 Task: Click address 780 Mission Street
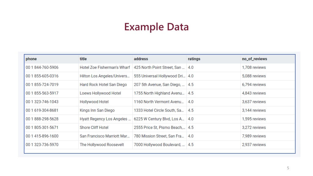click(x=159, y=136)
